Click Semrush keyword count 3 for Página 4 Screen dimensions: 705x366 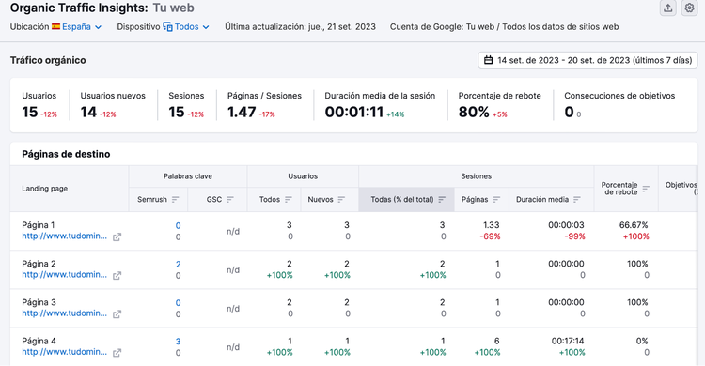coord(178,342)
